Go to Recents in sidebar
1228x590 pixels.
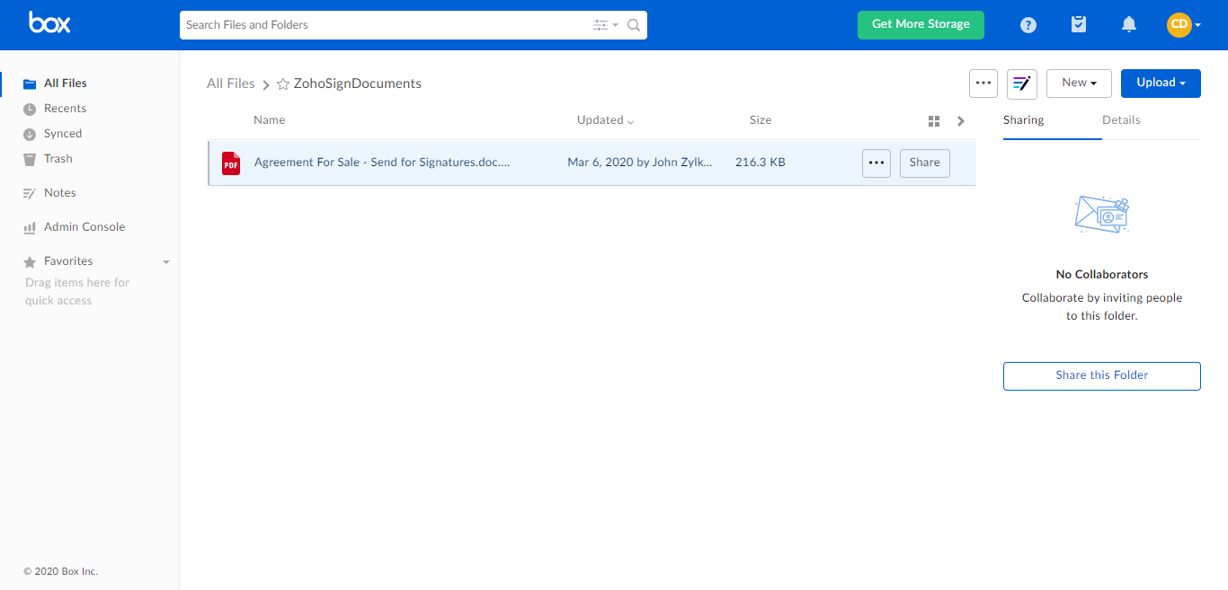[x=65, y=109]
